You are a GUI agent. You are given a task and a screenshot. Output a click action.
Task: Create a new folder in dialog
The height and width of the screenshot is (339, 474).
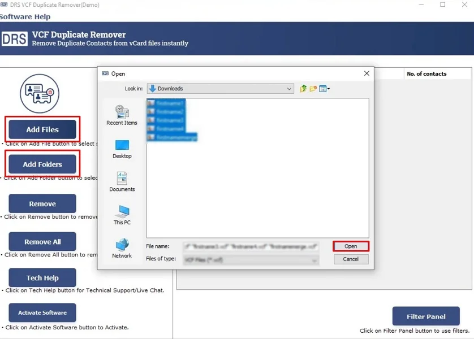click(x=313, y=89)
